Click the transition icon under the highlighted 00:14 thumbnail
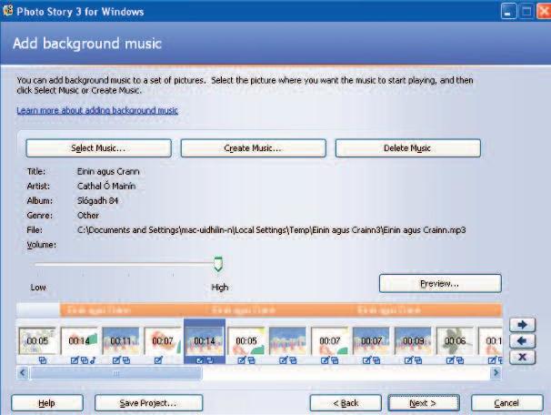 pyautogui.click(x=209, y=360)
